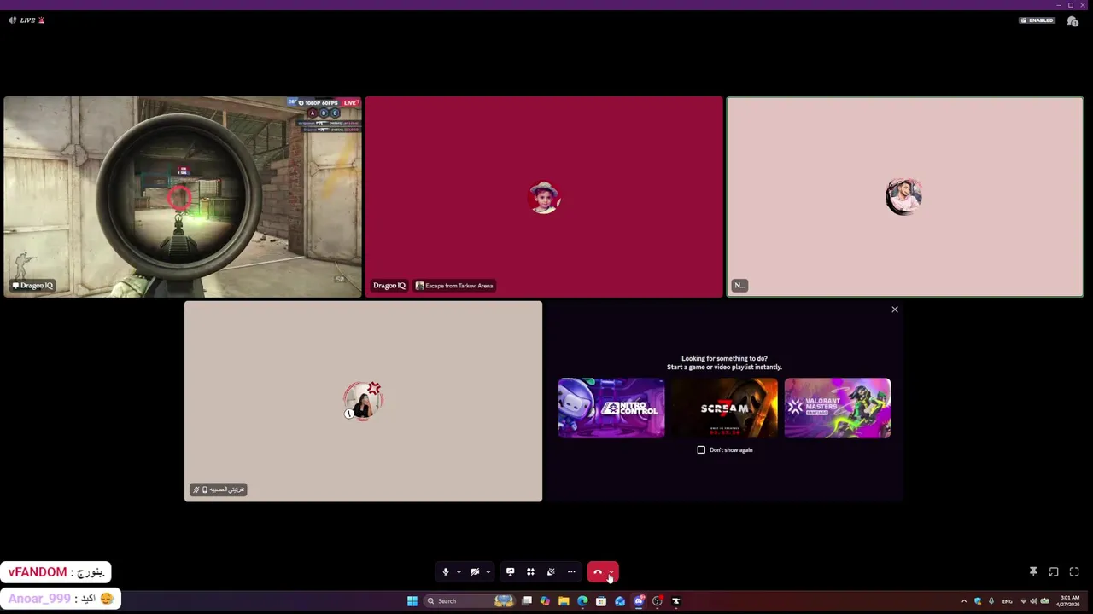Screen dimensions: 1093x614
Task: Click the ENABLED clips badge
Action: point(1037,20)
